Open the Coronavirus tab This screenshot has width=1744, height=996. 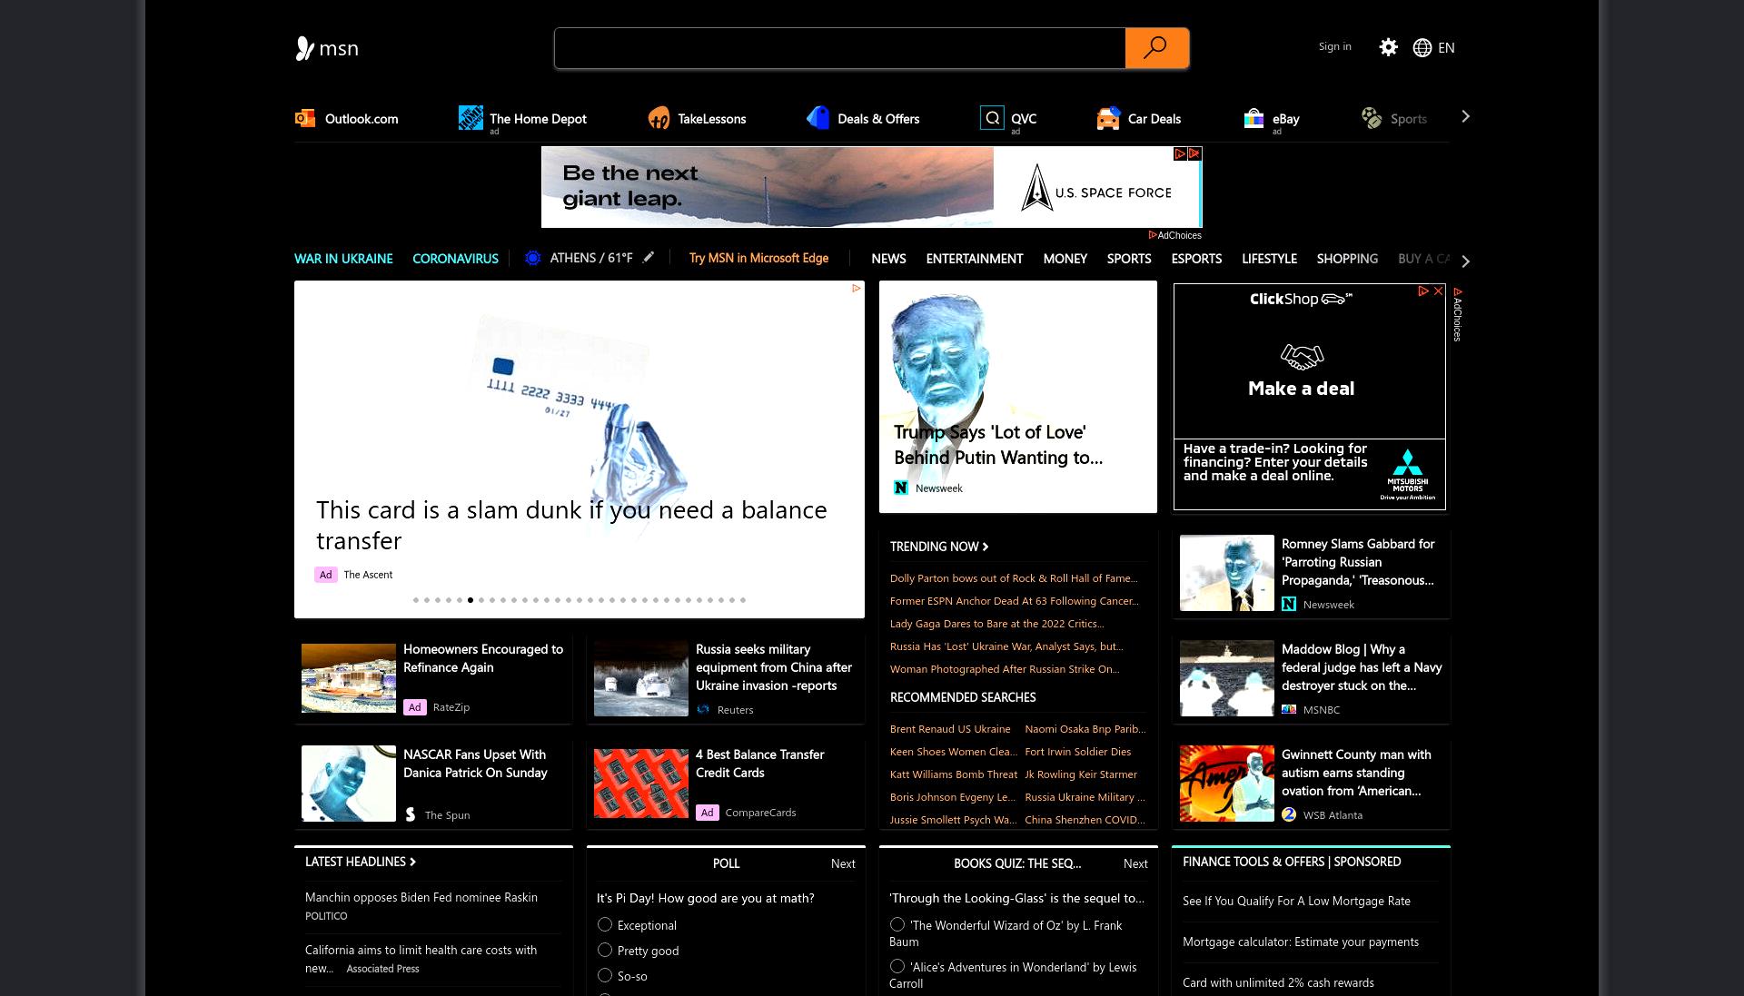(455, 259)
